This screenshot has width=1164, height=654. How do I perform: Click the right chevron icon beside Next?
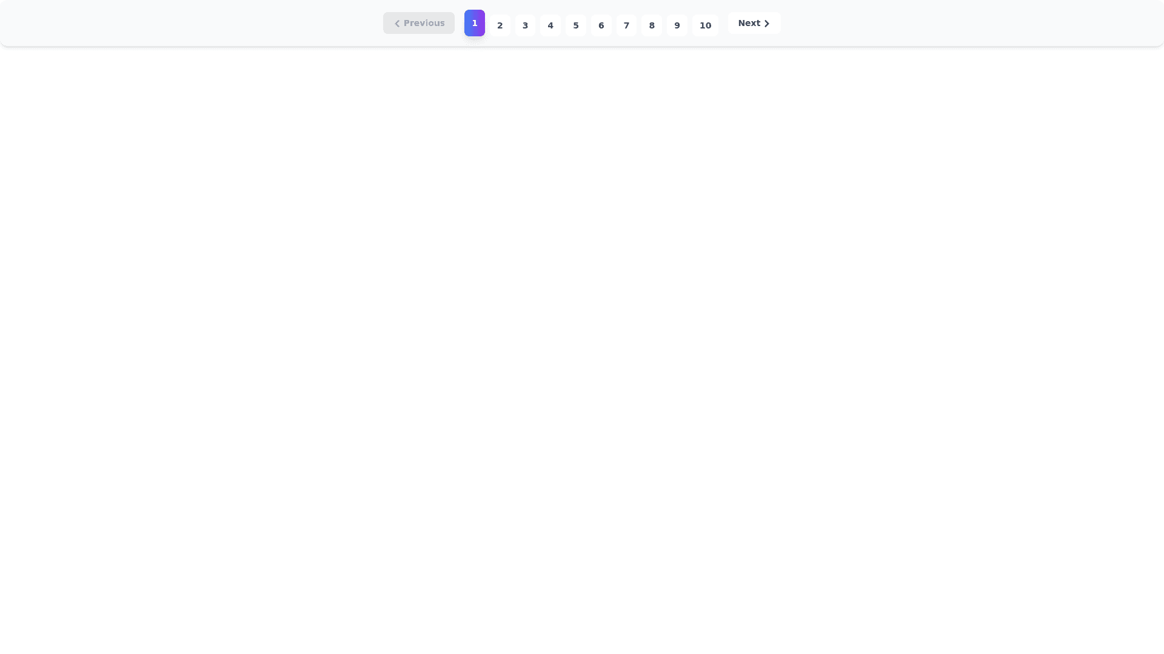[x=767, y=24]
